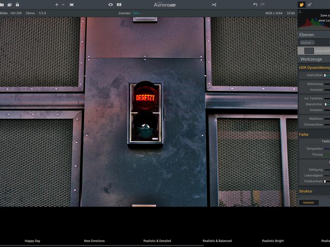The width and height of the screenshot is (330, 247).
Task: Click the 32-bit depth label
Action: coord(291,13)
